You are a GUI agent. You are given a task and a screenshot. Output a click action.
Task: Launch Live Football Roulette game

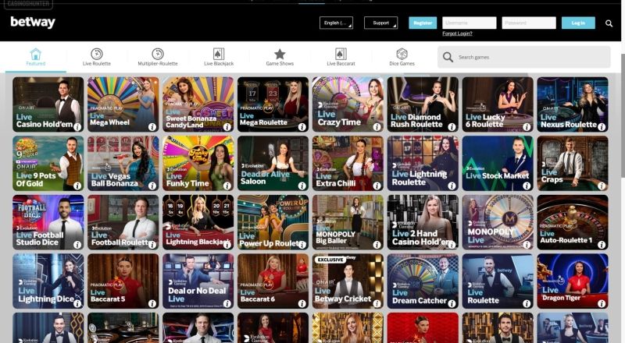(123, 222)
